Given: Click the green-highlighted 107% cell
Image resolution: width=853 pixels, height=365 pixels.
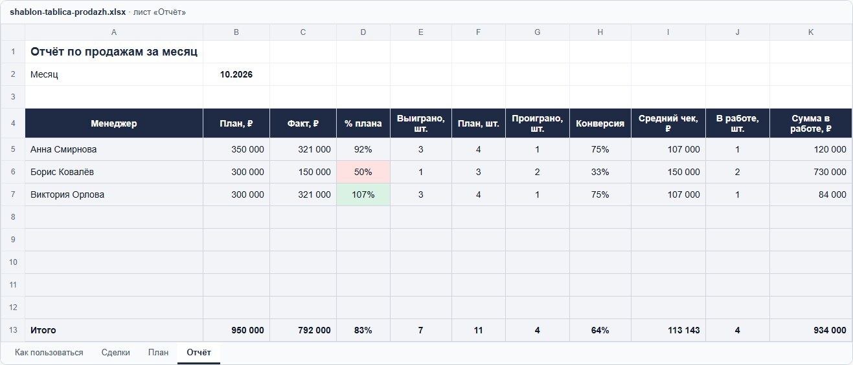Looking at the screenshot, I should pyautogui.click(x=363, y=194).
